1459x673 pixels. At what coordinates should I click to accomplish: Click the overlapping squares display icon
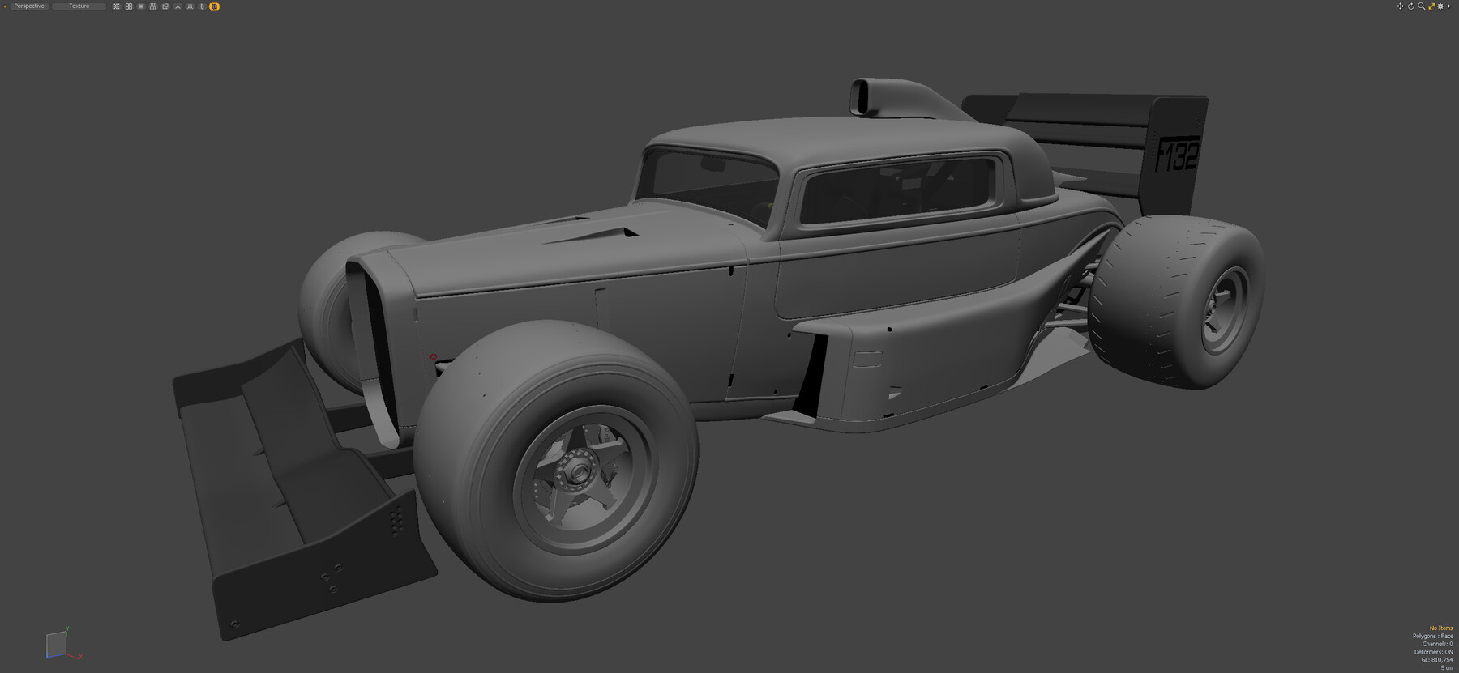pos(165,6)
